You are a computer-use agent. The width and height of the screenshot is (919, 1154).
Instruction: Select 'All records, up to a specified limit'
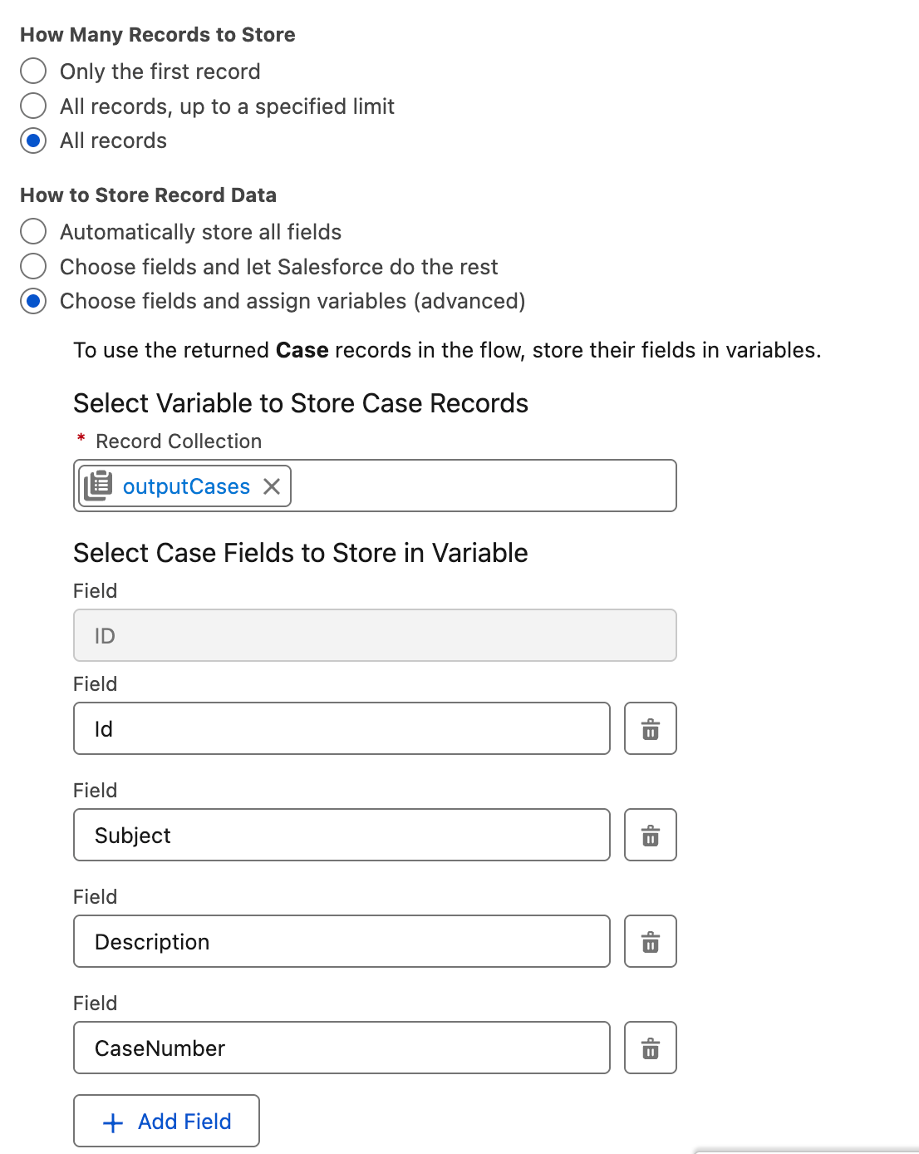33,106
